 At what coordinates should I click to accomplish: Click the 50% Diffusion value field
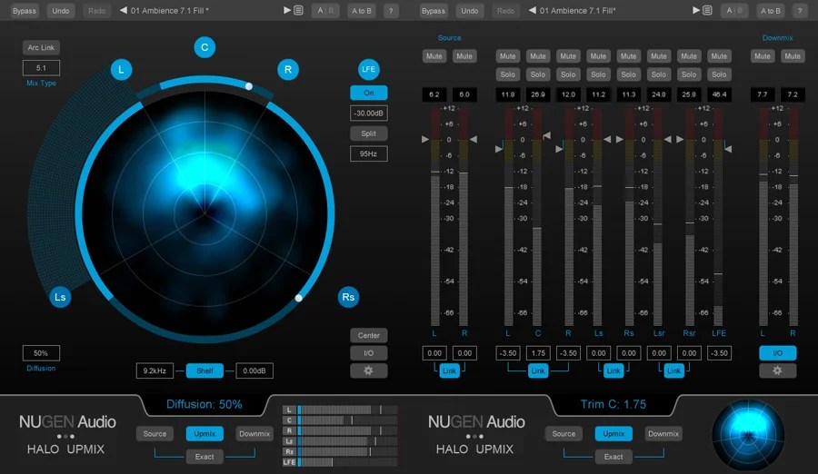click(x=41, y=353)
